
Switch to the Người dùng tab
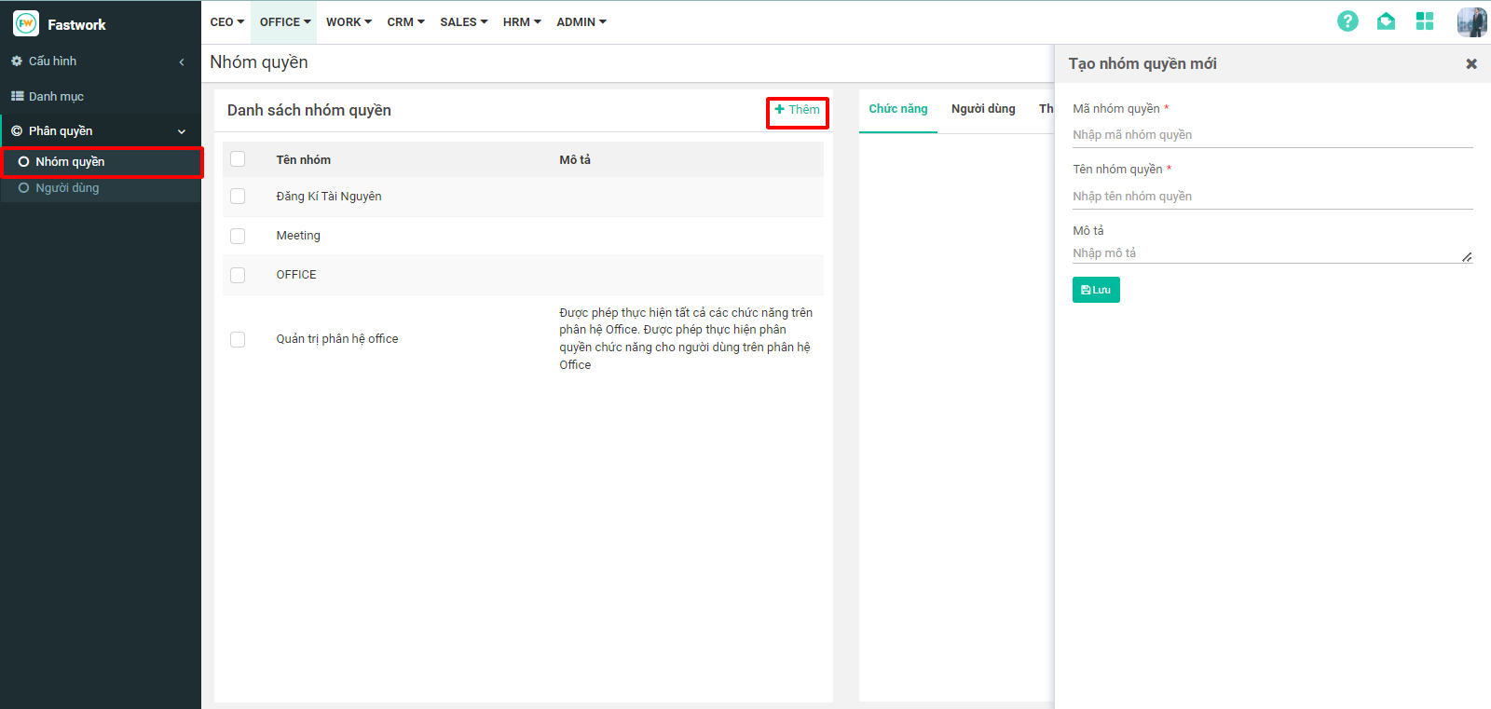(983, 109)
